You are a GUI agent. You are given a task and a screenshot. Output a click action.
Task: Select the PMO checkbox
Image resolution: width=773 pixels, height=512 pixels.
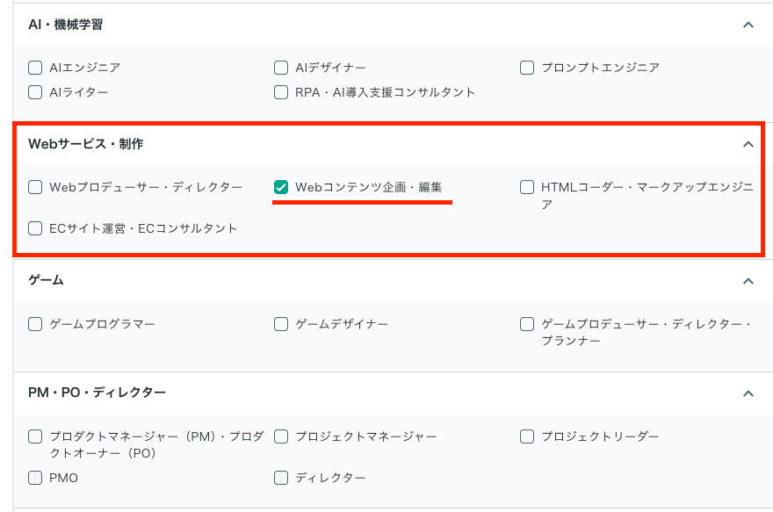coord(35,478)
